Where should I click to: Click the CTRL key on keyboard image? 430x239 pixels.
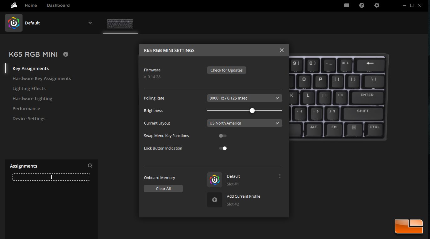374,129
